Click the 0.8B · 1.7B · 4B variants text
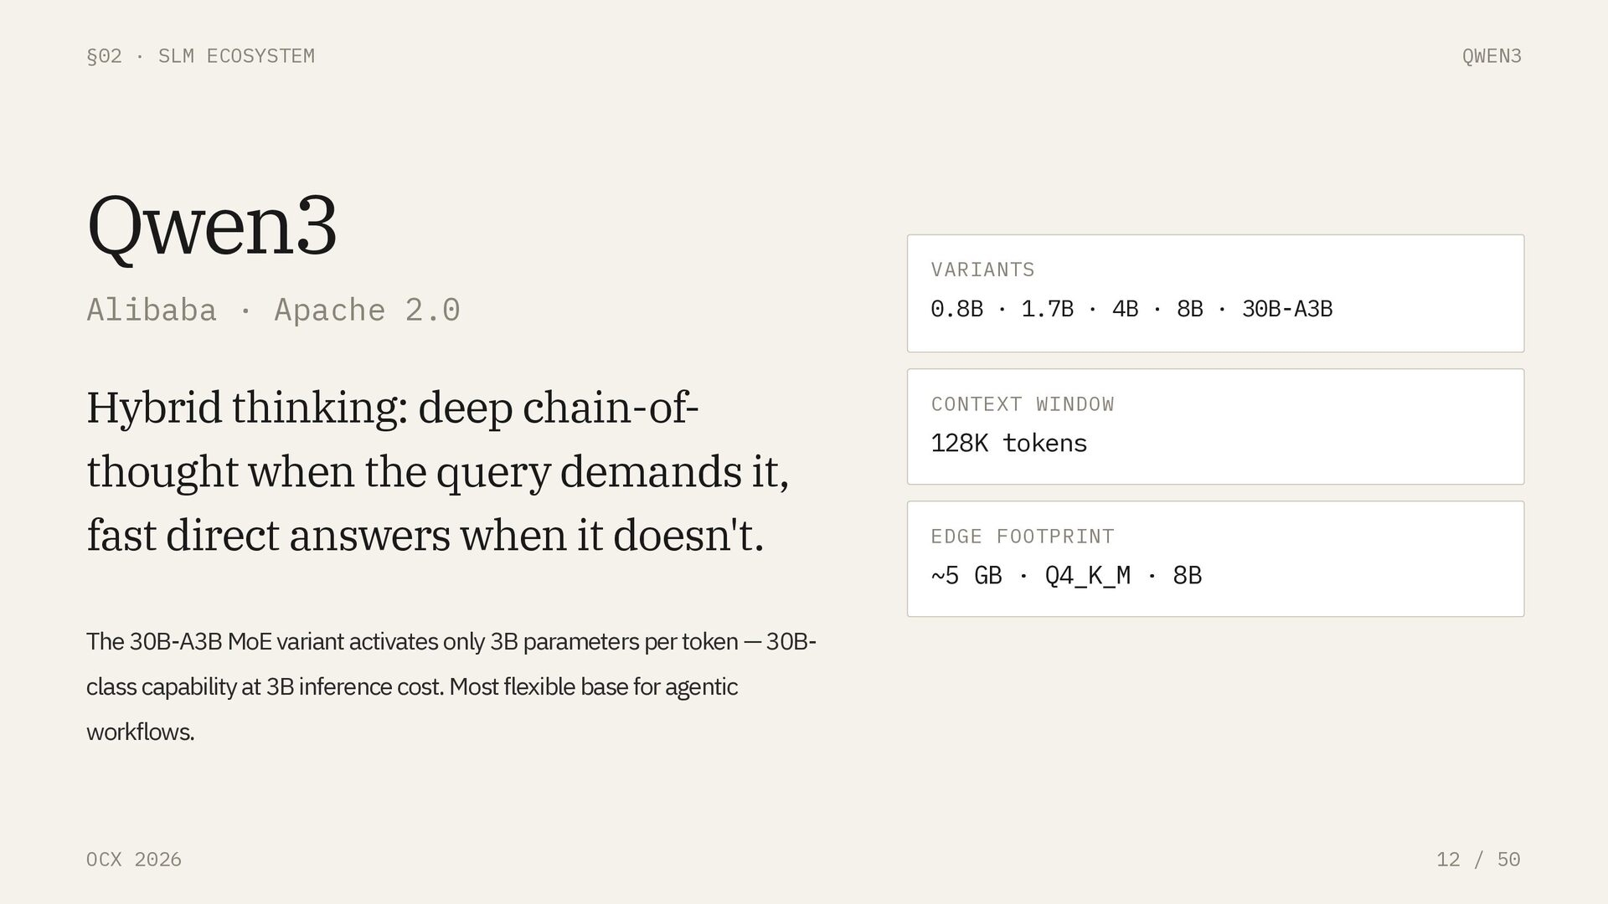Image resolution: width=1608 pixels, height=904 pixels. pos(1034,309)
